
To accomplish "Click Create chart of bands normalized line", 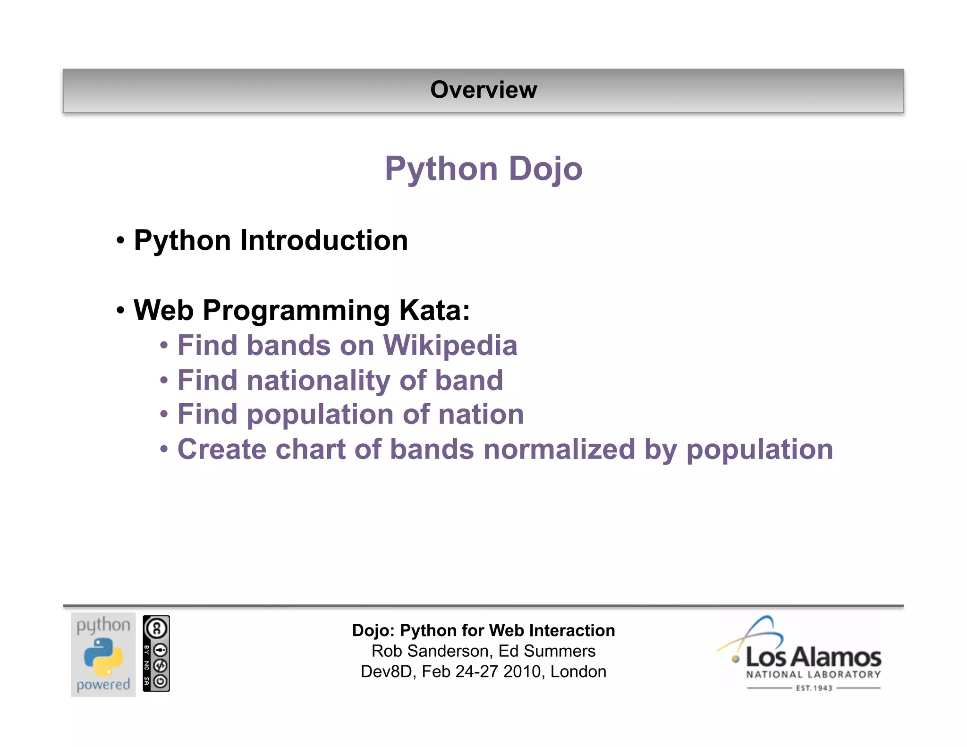I will [x=496, y=450].
